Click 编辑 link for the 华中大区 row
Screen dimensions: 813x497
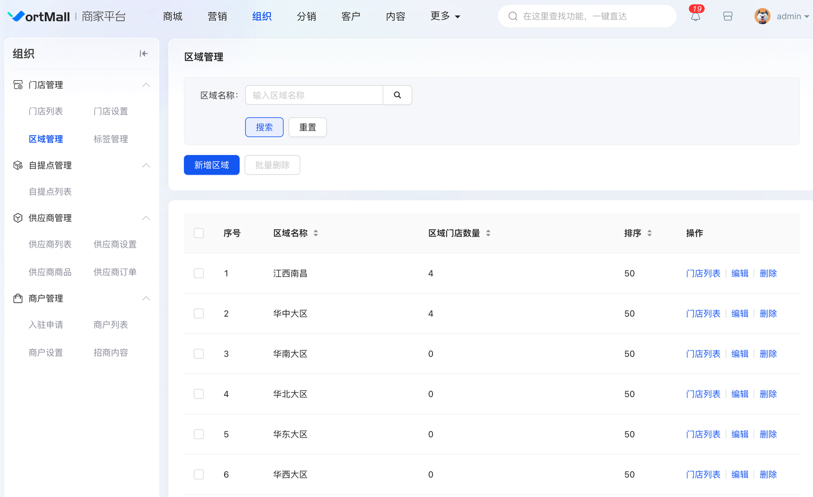[x=739, y=314]
